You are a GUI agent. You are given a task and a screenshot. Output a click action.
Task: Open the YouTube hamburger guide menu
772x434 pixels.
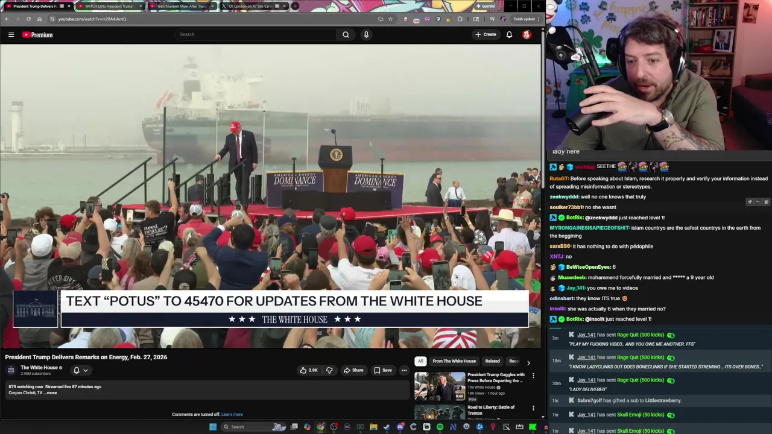coord(11,35)
